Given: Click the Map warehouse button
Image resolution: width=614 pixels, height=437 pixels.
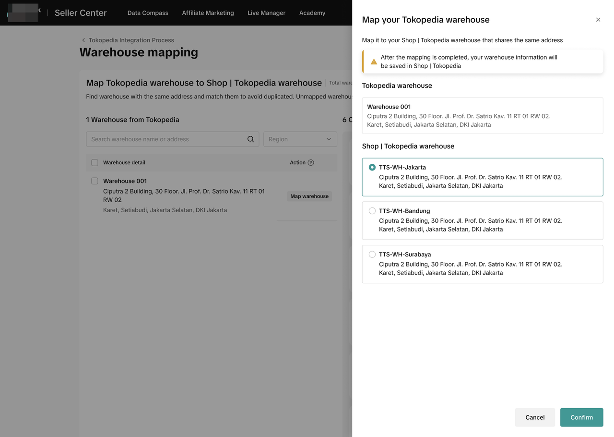Looking at the screenshot, I should [309, 196].
